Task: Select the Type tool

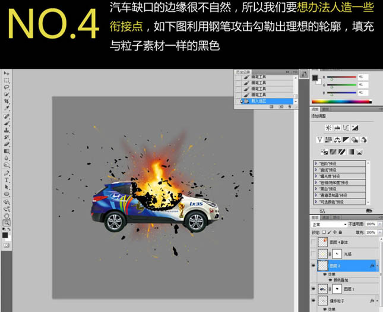Action: [7, 180]
